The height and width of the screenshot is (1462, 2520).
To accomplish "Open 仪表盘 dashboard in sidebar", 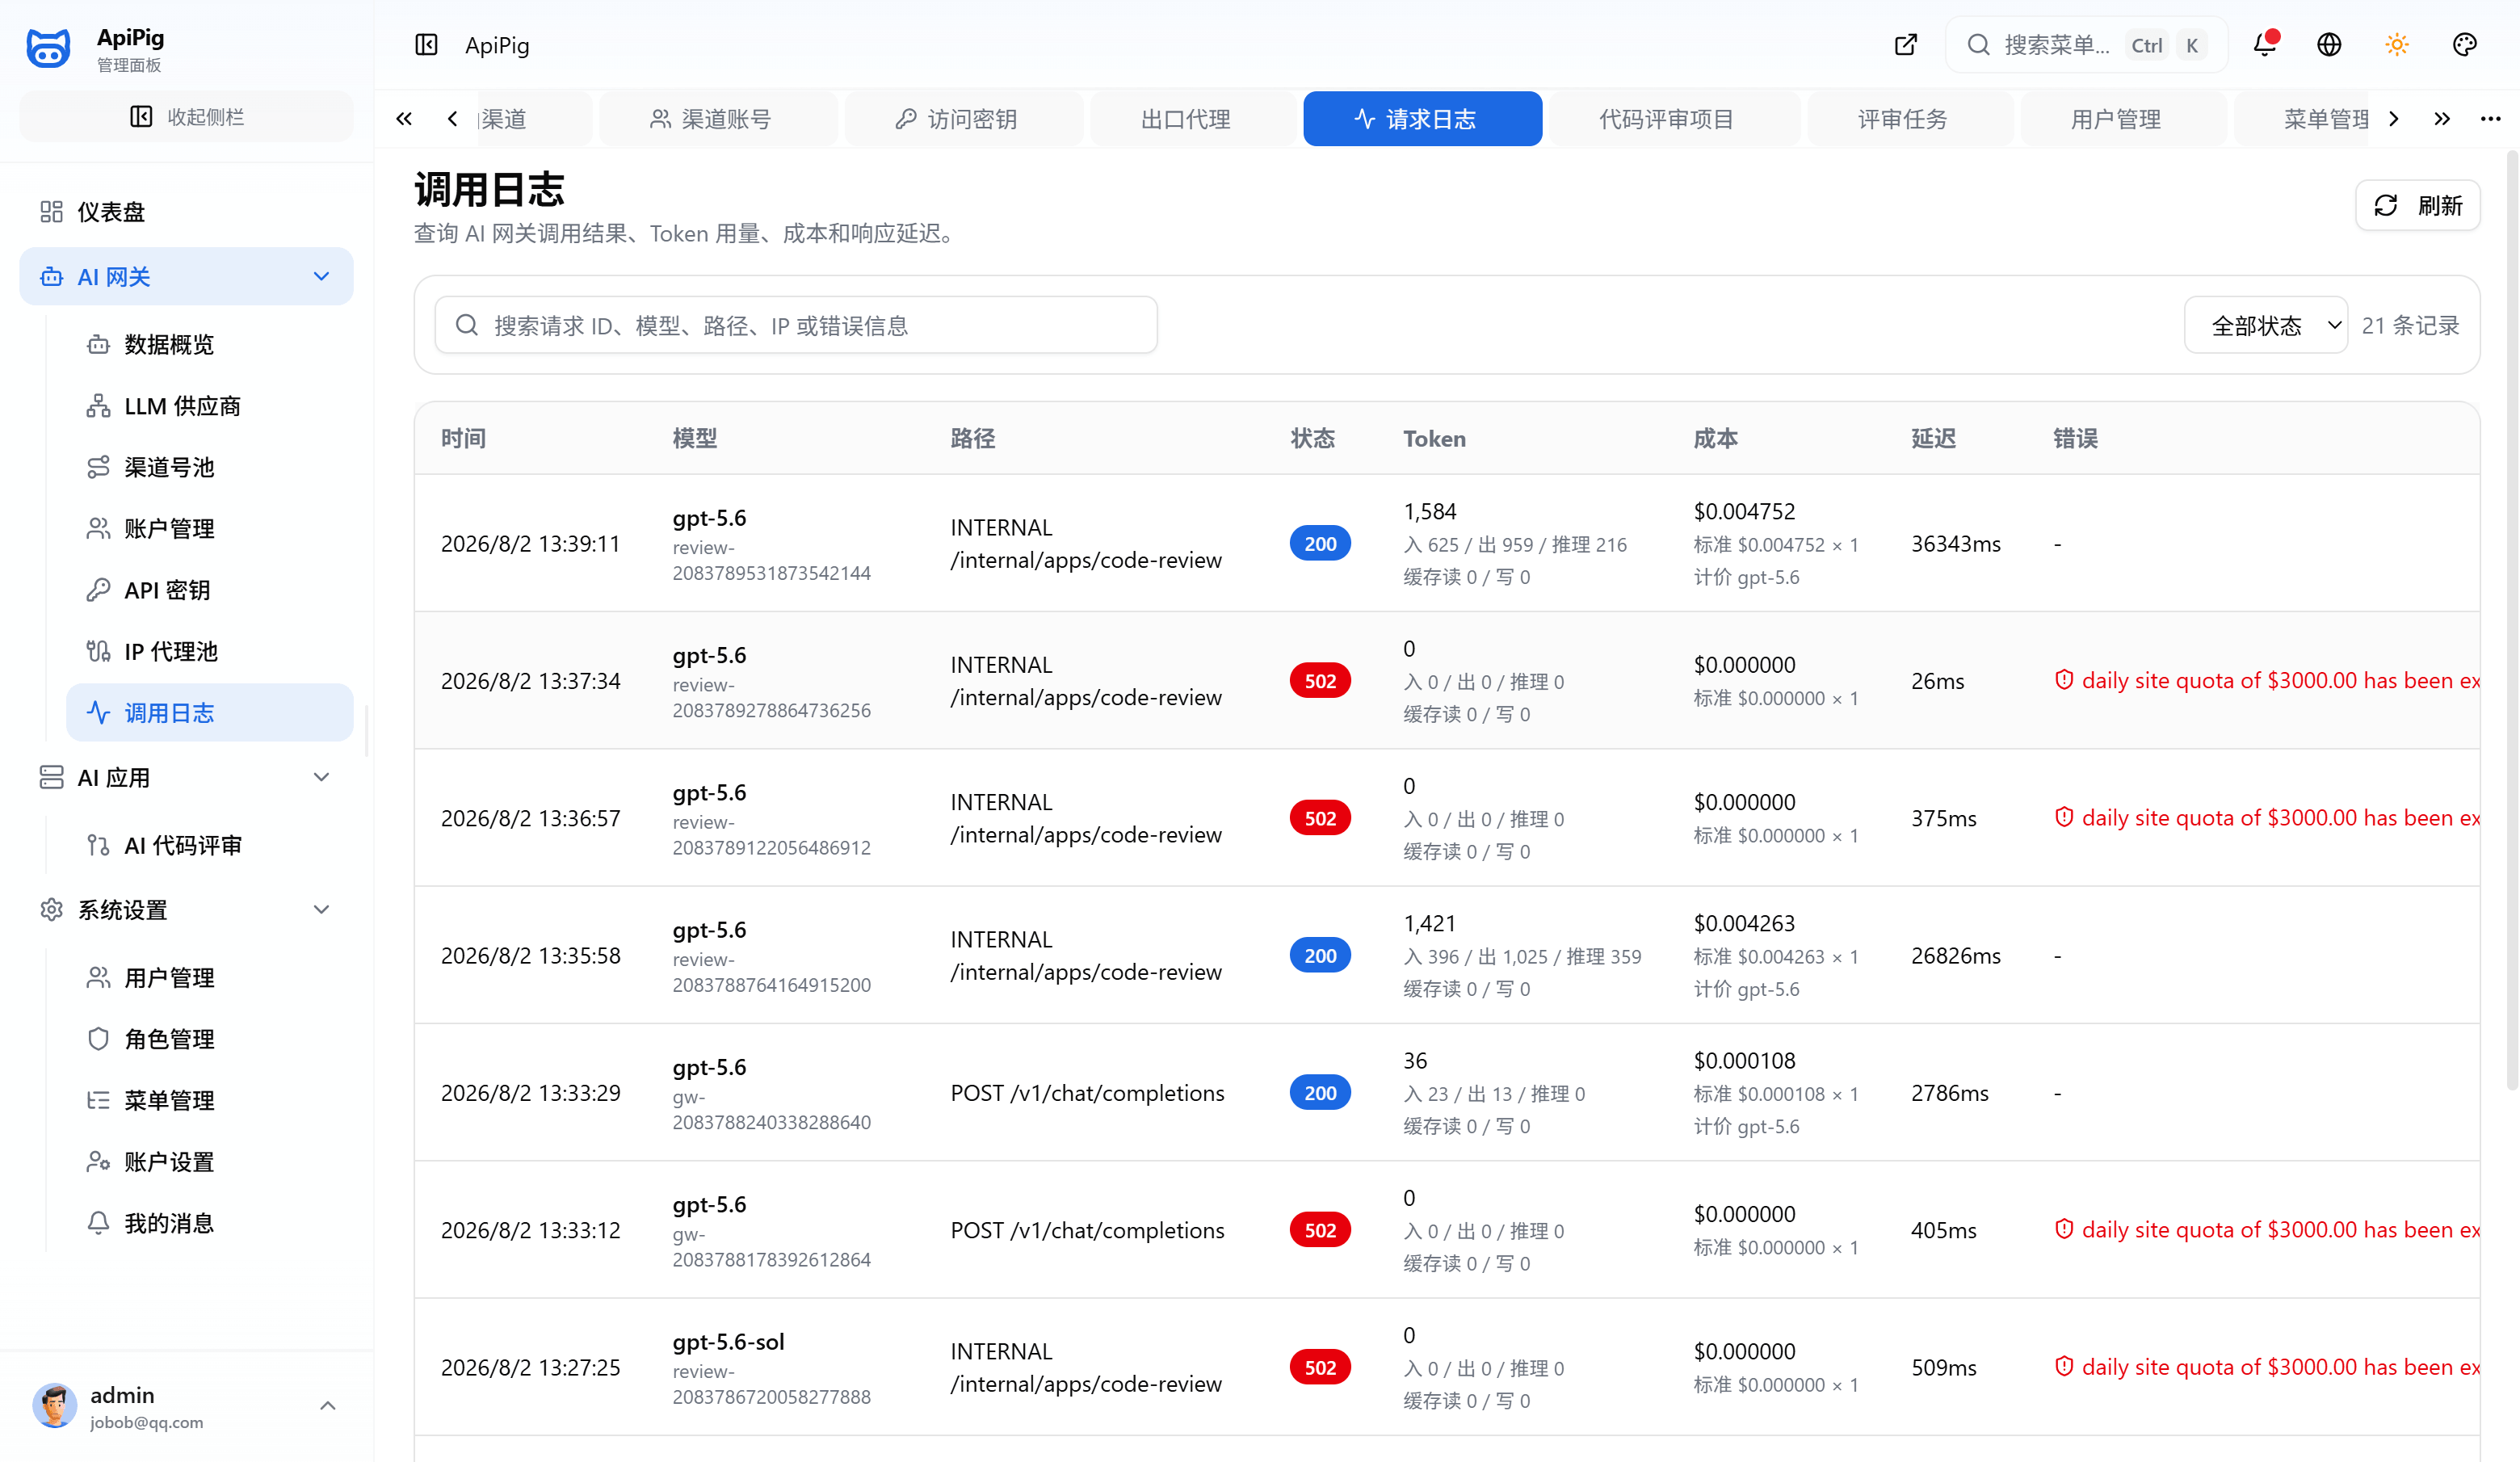I will 187,212.
